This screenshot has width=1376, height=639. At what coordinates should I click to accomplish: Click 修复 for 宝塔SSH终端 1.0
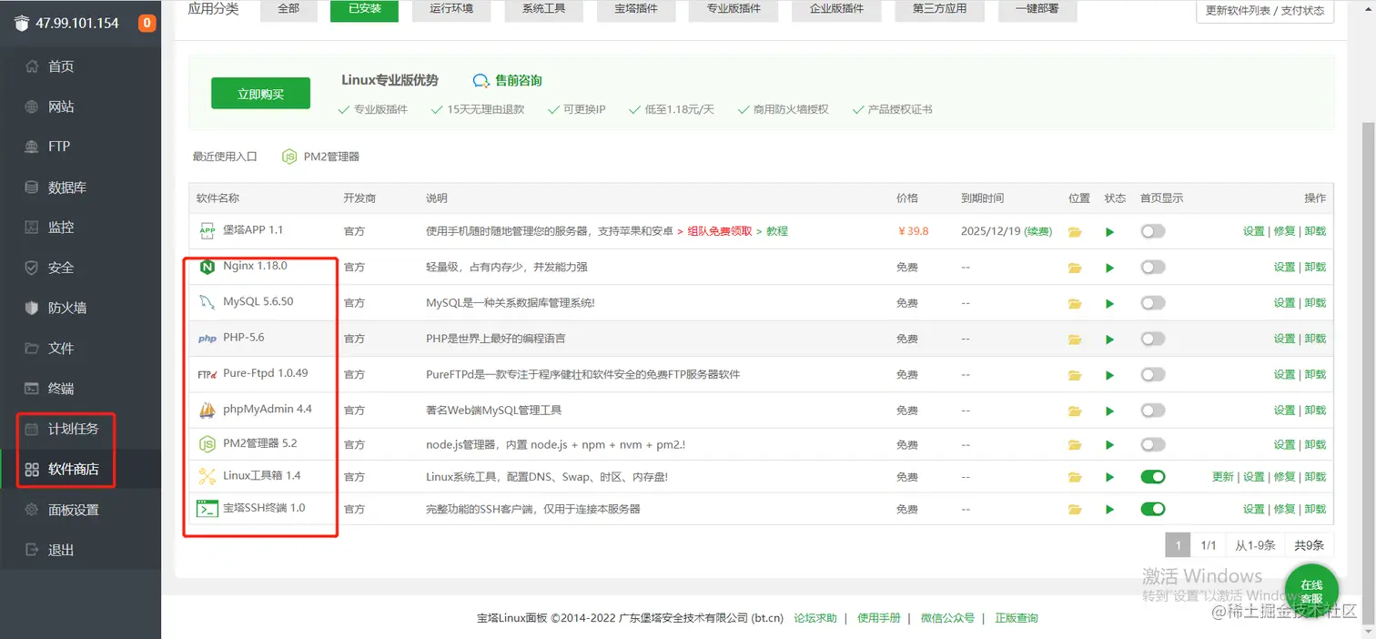click(1284, 510)
